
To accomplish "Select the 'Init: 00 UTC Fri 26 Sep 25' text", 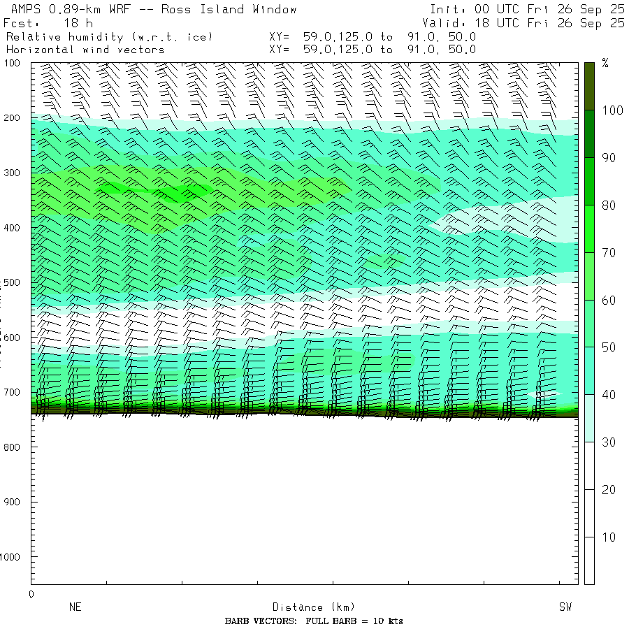I will click(527, 9).
